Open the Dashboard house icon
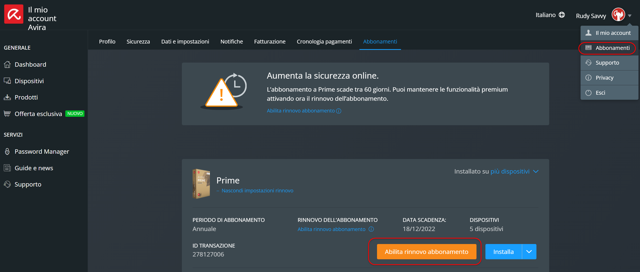Viewport: 640px width, 272px height. click(7, 65)
